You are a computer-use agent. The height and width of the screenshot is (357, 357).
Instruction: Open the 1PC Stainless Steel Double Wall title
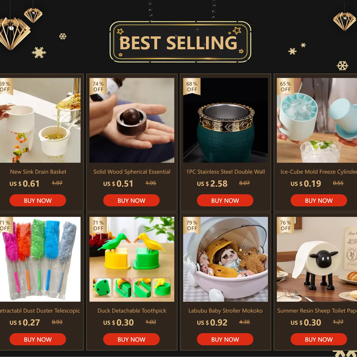click(225, 172)
